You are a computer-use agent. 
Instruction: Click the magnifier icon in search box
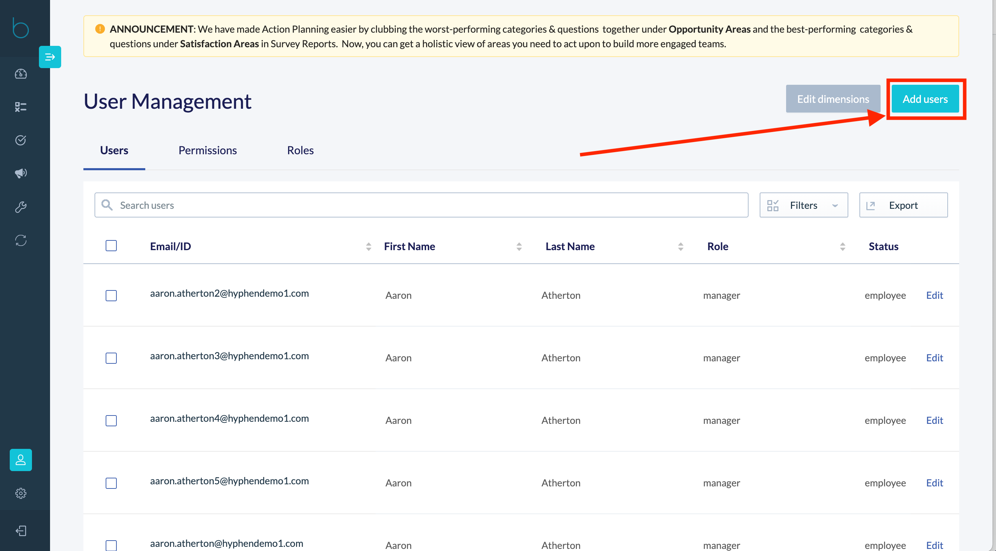(x=107, y=205)
